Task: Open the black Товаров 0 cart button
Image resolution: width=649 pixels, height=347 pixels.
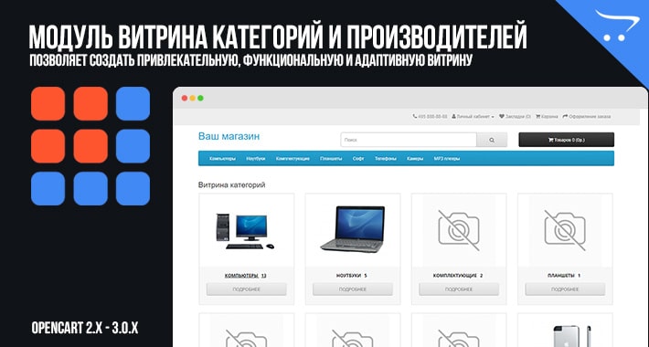Action: tap(566, 140)
